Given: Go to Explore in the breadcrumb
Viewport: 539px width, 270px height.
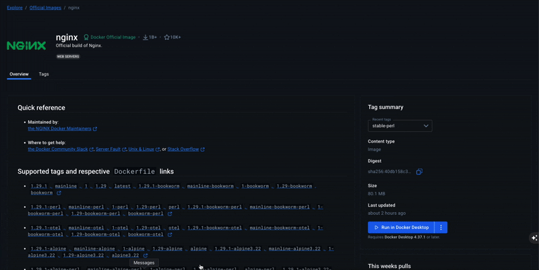Looking at the screenshot, I should click(15, 7).
